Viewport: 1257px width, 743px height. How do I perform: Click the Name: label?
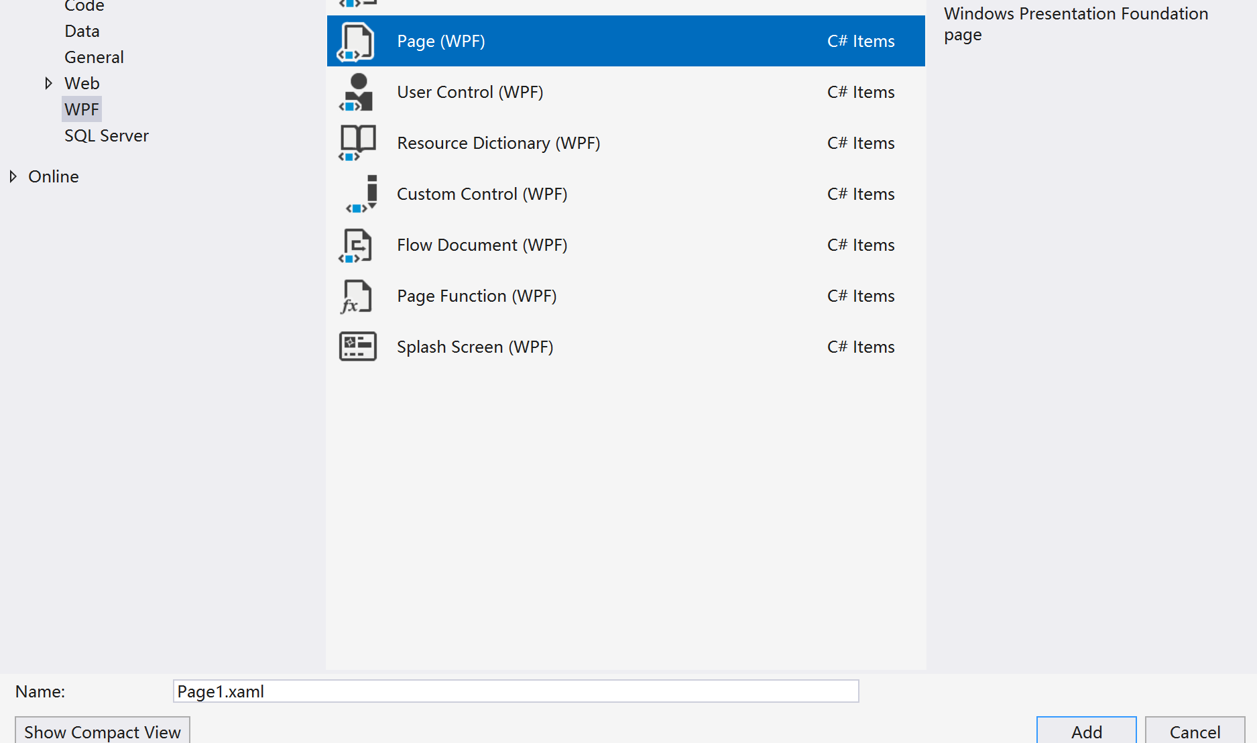click(40, 691)
